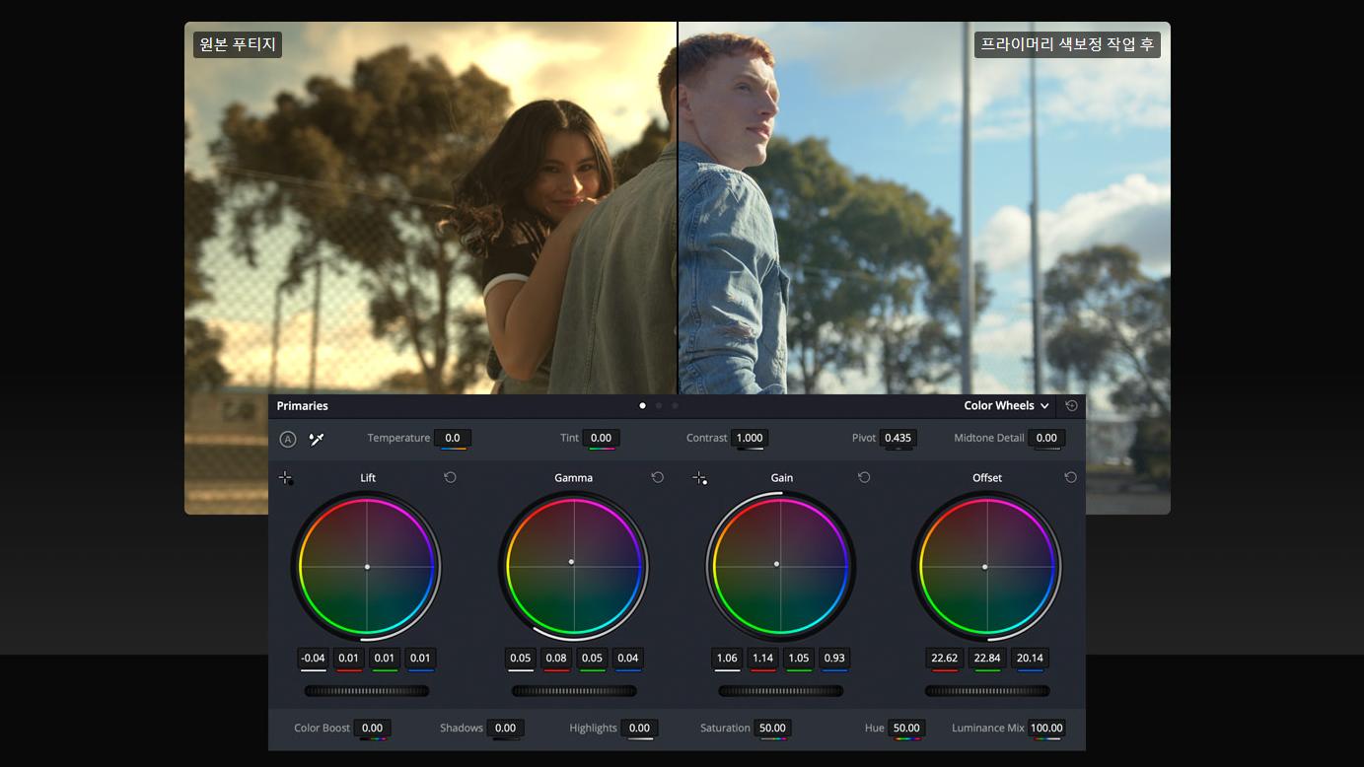Reset the Gain color wheel

[x=864, y=477]
